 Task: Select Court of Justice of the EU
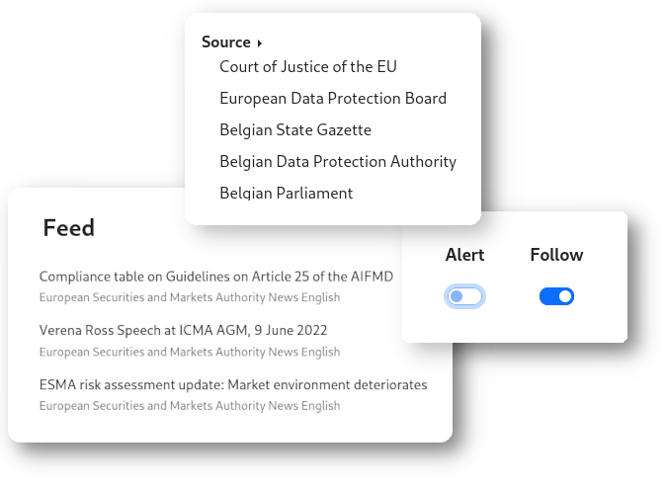(307, 67)
